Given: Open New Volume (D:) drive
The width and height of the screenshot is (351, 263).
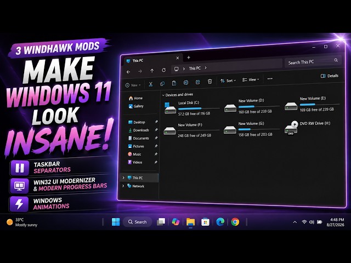Looking at the screenshot, I should pos(252,106).
